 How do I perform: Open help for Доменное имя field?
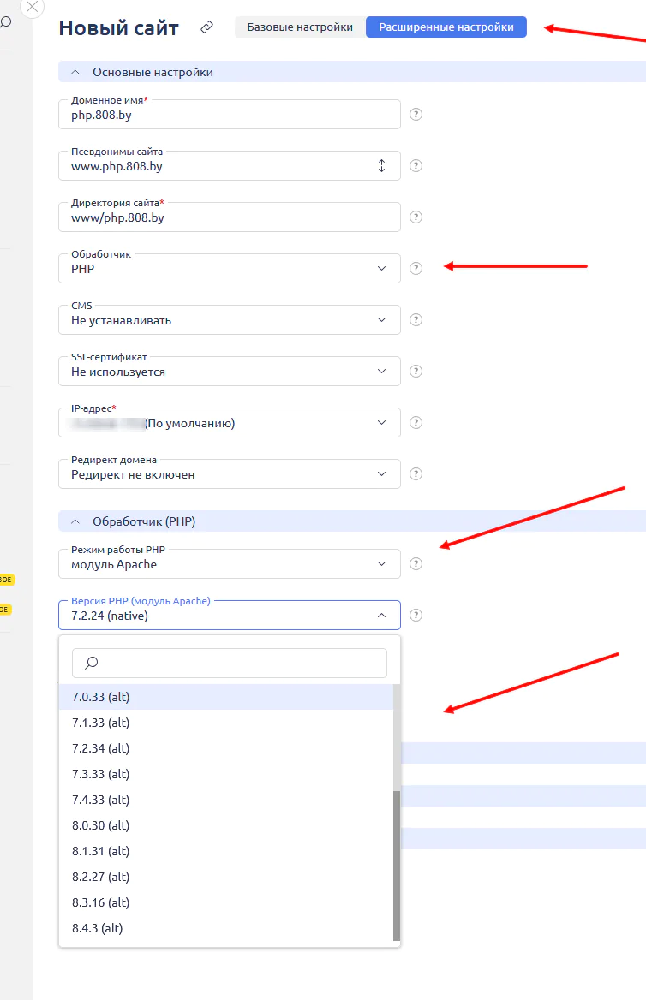pos(416,114)
